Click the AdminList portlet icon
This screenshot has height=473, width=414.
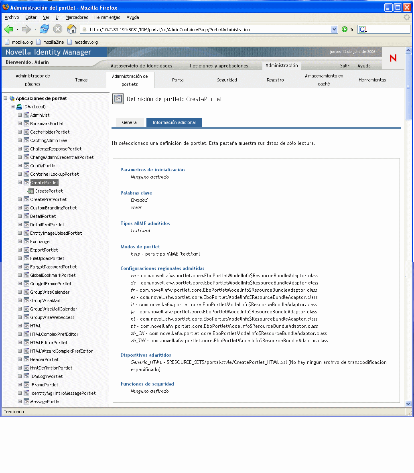[x=26, y=115]
